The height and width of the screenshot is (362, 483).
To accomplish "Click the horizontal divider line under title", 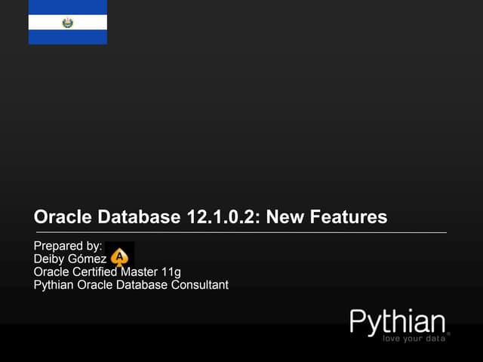I will [x=240, y=232].
